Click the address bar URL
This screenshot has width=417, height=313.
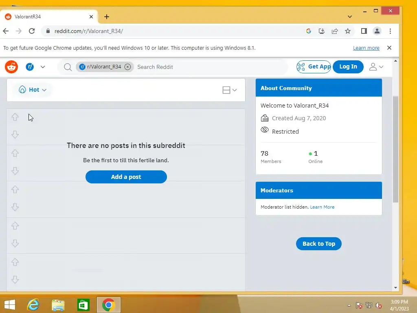(88, 31)
